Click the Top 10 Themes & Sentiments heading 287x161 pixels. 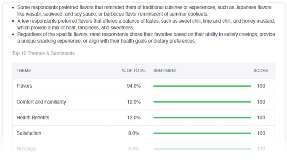[43, 53]
